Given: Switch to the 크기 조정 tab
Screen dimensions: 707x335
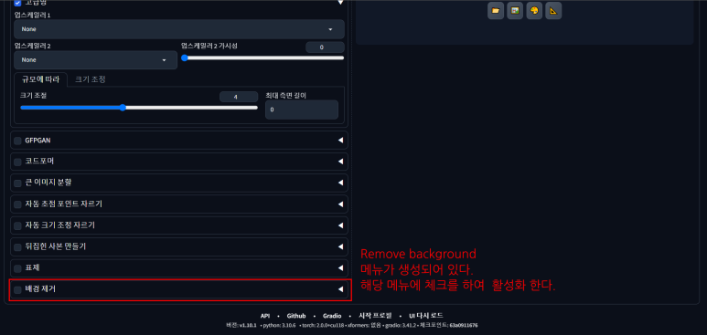Looking at the screenshot, I should [x=91, y=79].
